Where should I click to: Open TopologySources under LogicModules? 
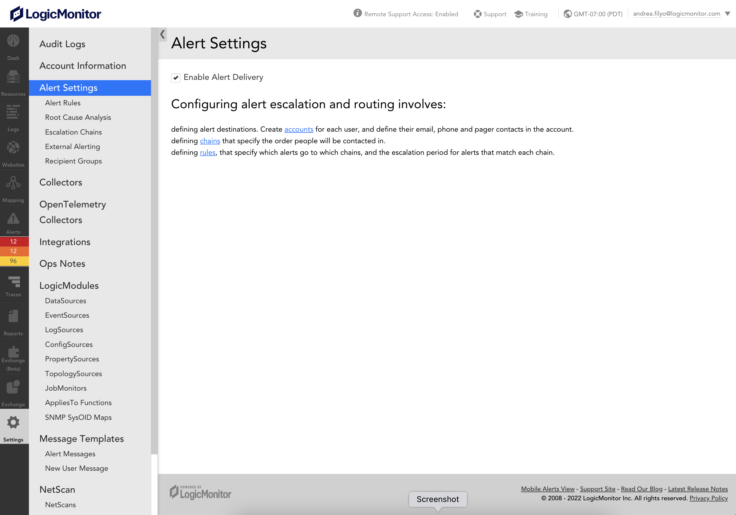pyautogui.click(x=74, y=374)
